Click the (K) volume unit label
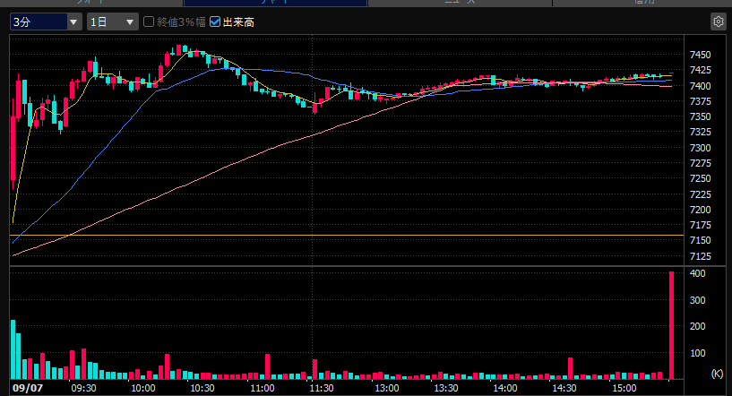The height and width of the screenshot is (396, 732). point(717,374)
